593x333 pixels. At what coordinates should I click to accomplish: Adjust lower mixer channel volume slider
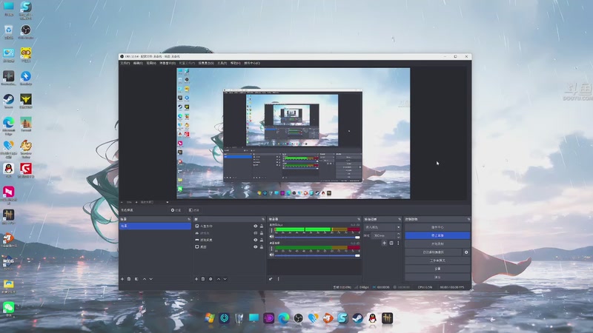pos(317,255)
